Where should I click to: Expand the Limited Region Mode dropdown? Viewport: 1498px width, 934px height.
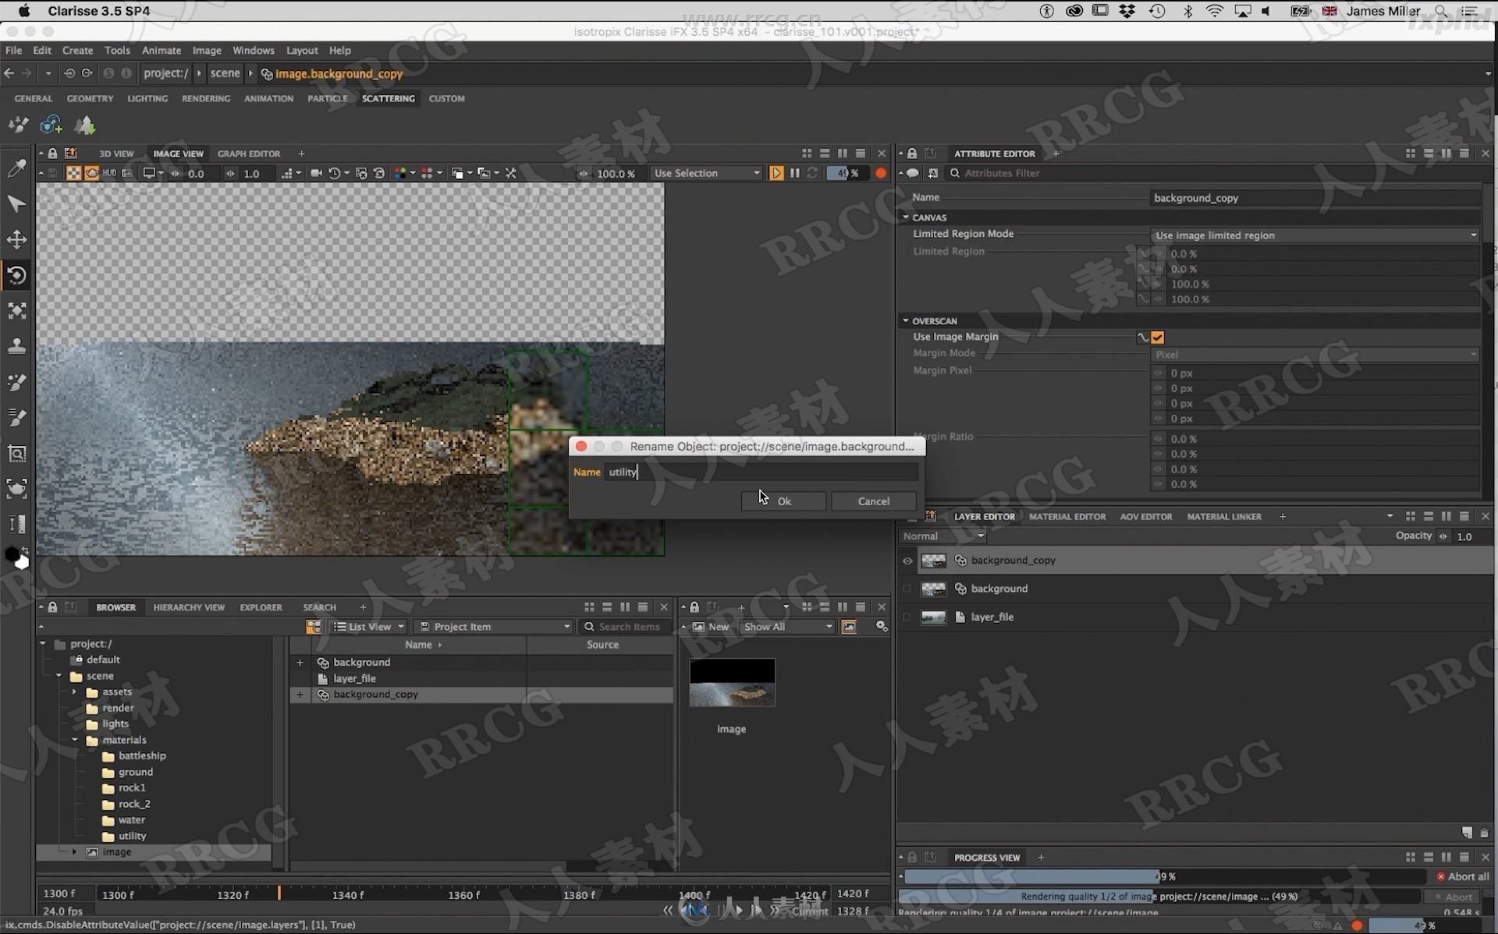[1476, 235]
